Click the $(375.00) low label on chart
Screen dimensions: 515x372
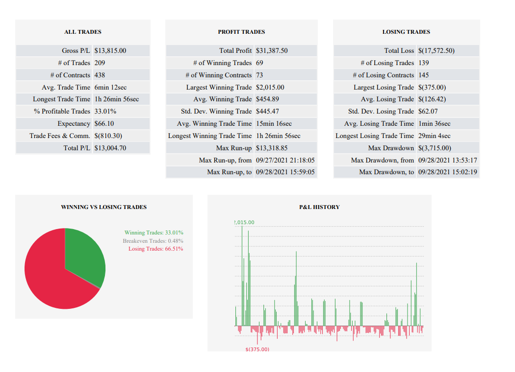point(257,349)
